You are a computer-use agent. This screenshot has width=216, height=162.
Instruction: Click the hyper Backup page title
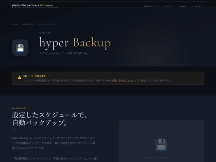coord(75,43)
